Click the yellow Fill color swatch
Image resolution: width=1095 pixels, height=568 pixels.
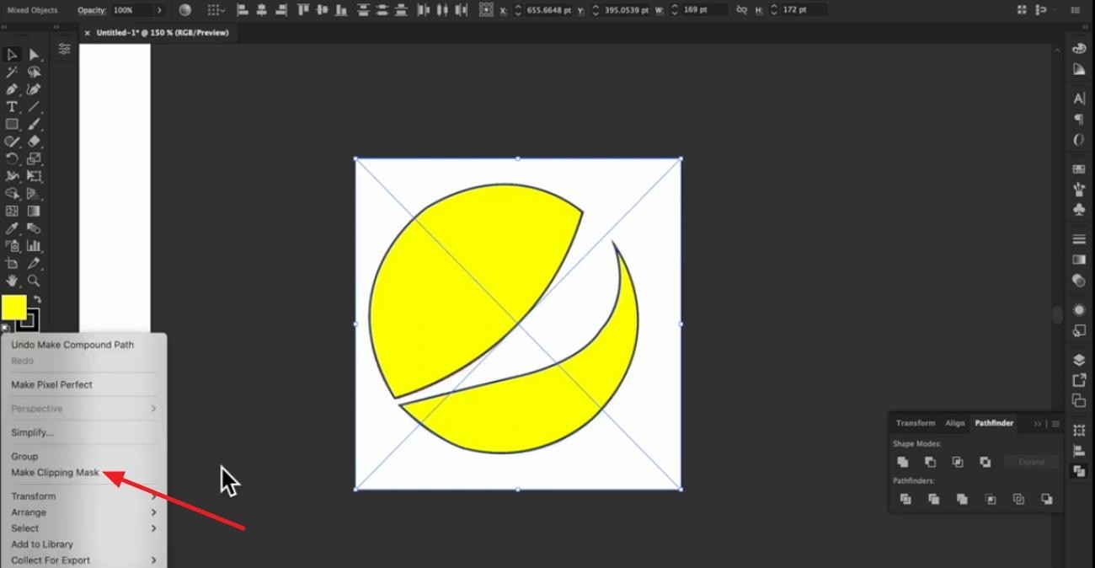[13, 308]
